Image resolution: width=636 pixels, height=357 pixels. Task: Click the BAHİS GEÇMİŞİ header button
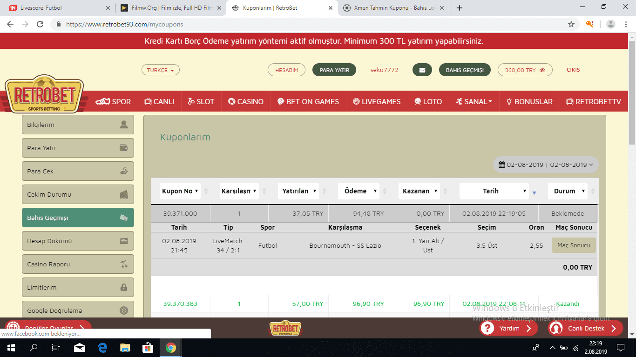click(465, 70)
